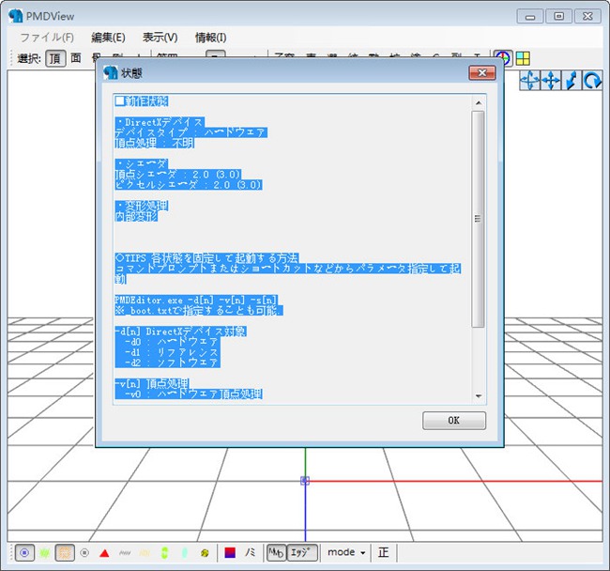Toggle the エッジ edge display button

[302, 553]
